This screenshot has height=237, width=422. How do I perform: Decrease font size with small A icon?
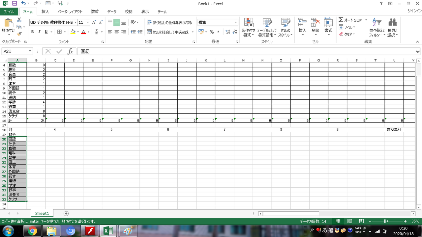(x=101, y=22)
